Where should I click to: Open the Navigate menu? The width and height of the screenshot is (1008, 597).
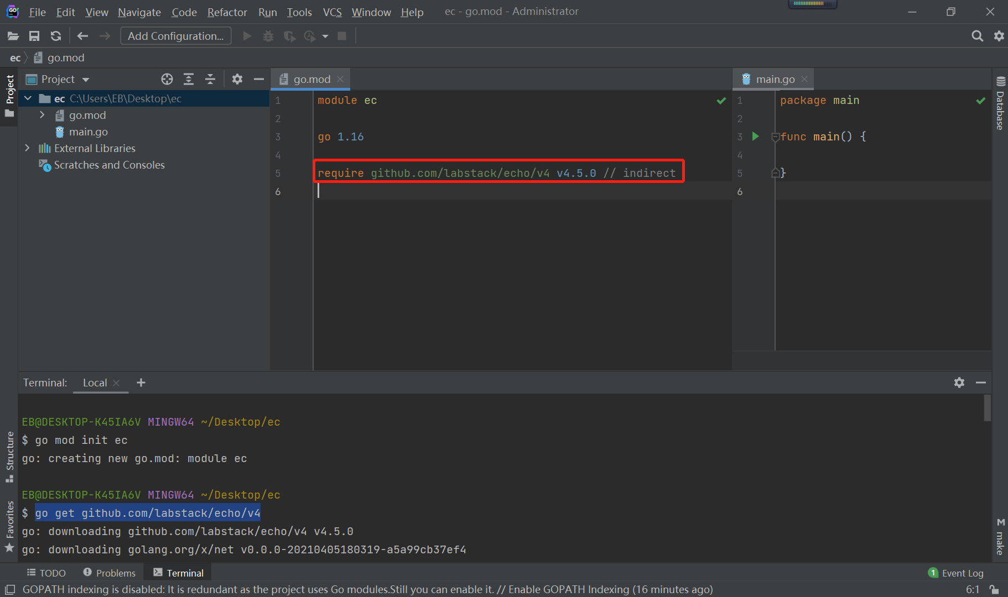[x=139, y=12]
